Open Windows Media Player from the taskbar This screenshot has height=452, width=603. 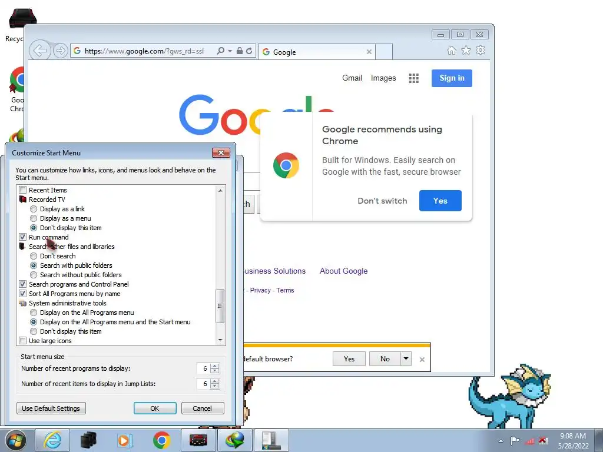click(125, 440)
